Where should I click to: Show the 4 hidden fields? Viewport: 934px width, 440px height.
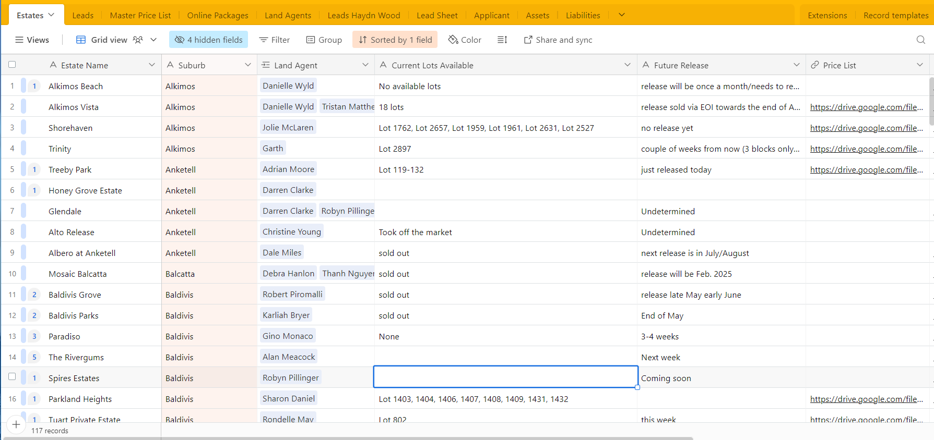point(208,40)
